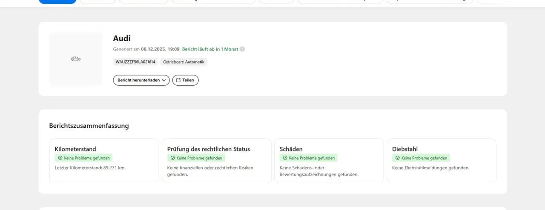The height and width of the screenshot is (210, 545).
Task: Open the help icon beside report expiry notice
Action: click(242, 49)
